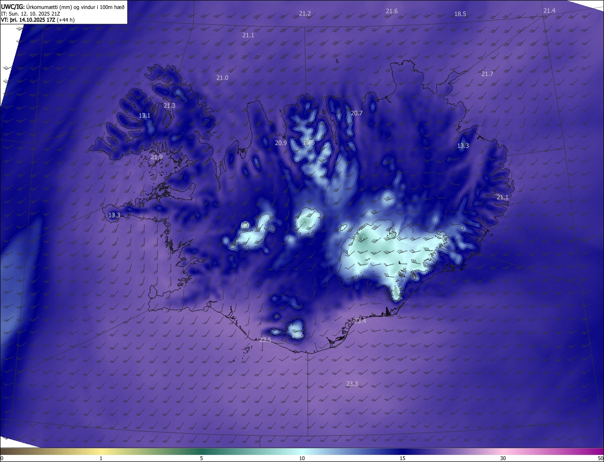The image size is (604, 462).
Task: Click the 21.0 wind value label
Action: pyautogui.click(x=222, y=77)
